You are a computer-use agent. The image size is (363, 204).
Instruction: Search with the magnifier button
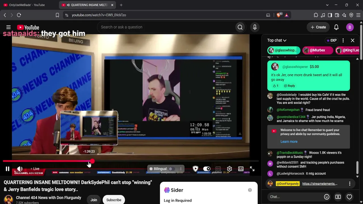point(240,27)
